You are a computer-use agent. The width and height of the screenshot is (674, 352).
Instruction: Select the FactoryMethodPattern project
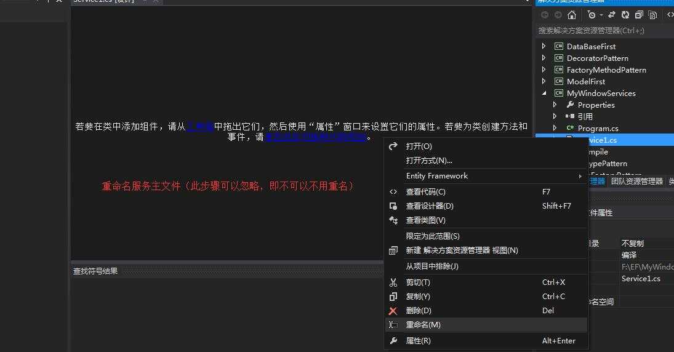pyautogui.click(x=606, y=70)
